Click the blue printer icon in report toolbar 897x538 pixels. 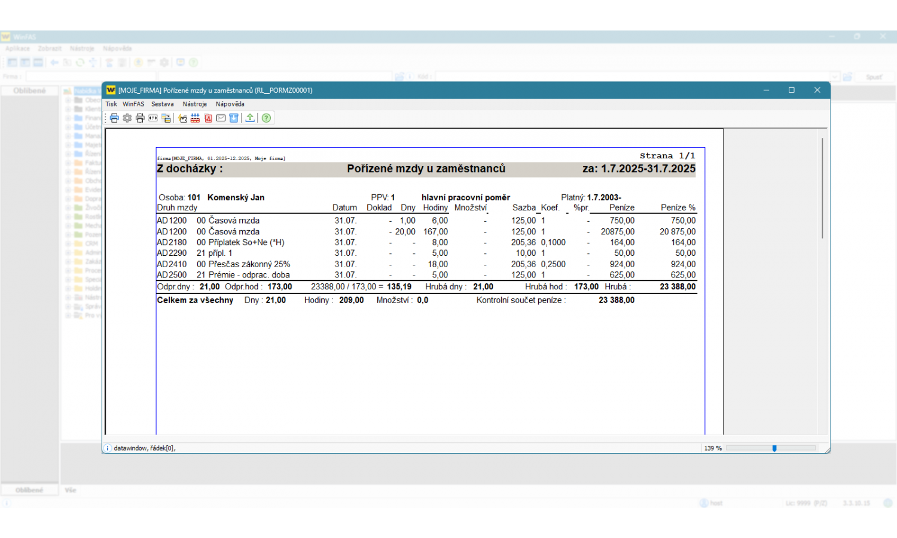click(x=114, y=118)
